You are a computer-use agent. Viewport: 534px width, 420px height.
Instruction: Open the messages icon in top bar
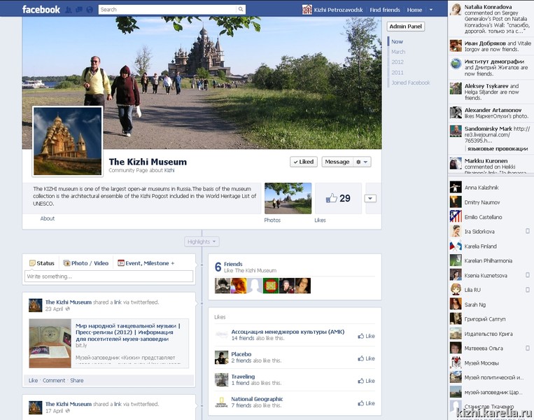79,10
